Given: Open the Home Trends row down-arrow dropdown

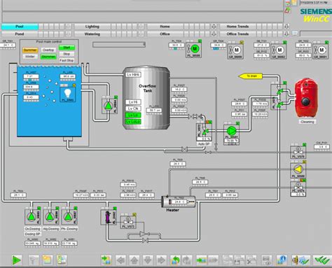Looking at the screenshot, I should 286,27.
